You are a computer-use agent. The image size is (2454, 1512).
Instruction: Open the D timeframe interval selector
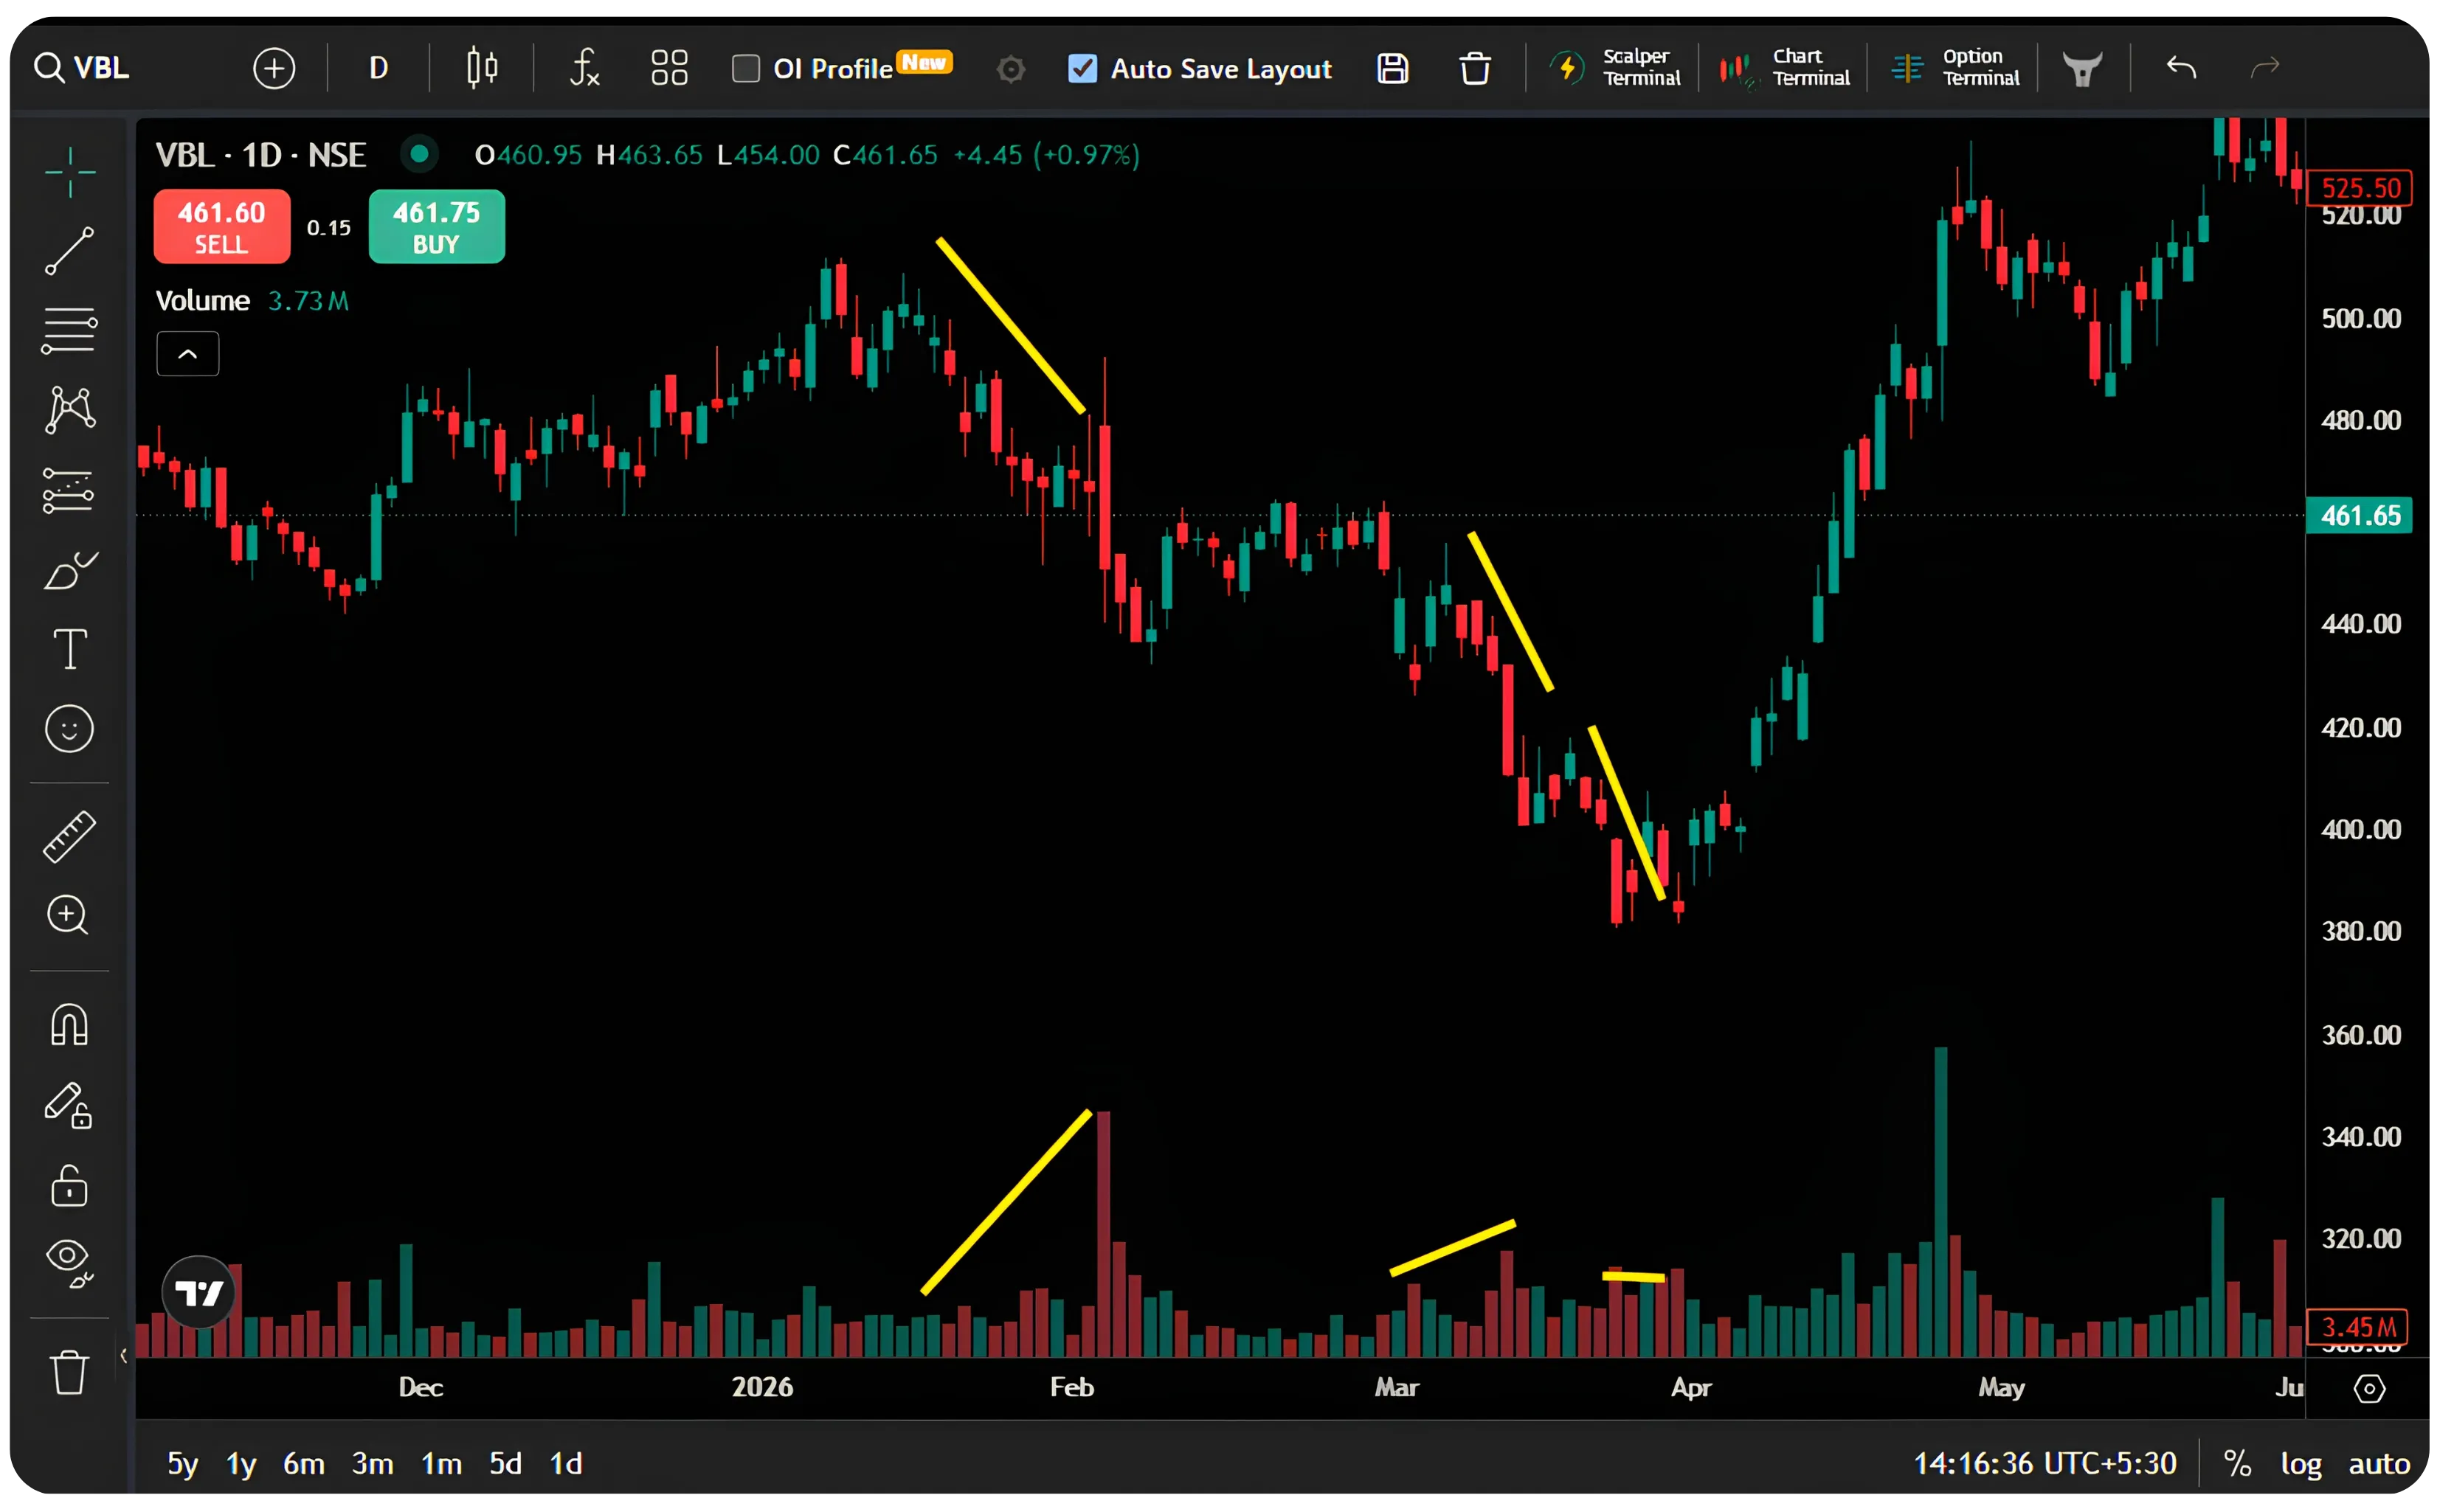coord(379,68)
